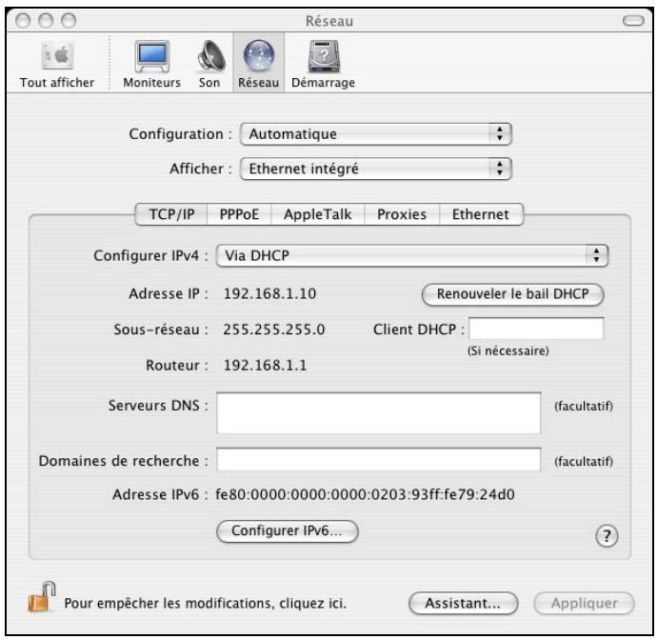Switch to the Ethernet tab

[481, 214]
